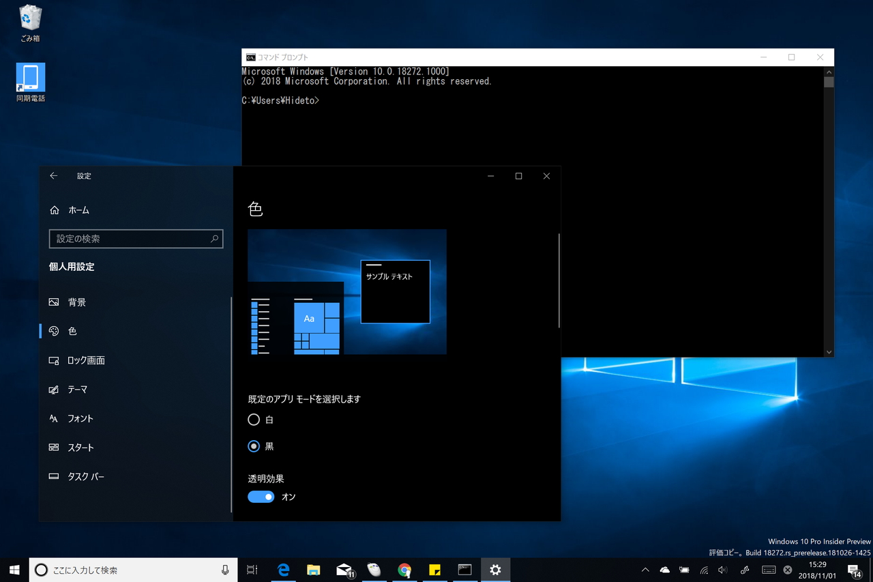
Task: Open the Mail app in the taskbar
Action: pos(345,570)
